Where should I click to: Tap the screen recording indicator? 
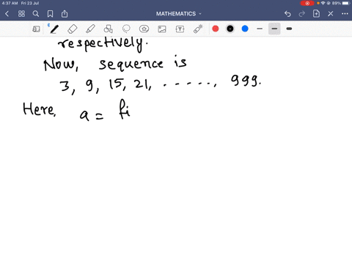pyautogui.click(x=307, y=3)
